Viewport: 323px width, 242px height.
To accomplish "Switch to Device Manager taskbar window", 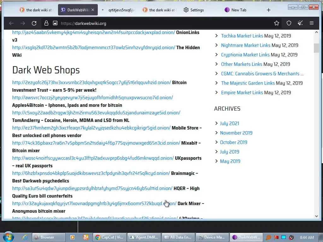I will point(212,237).
